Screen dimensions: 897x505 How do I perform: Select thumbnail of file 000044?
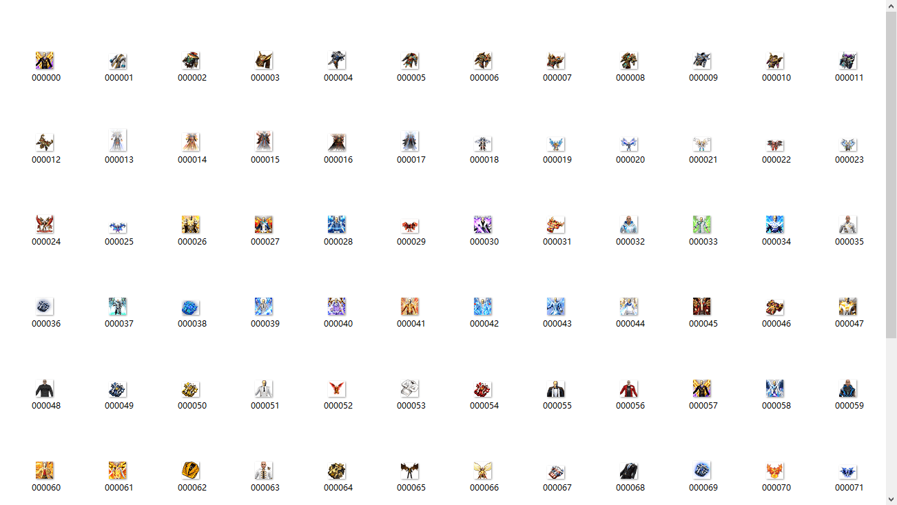pos(630,307)
